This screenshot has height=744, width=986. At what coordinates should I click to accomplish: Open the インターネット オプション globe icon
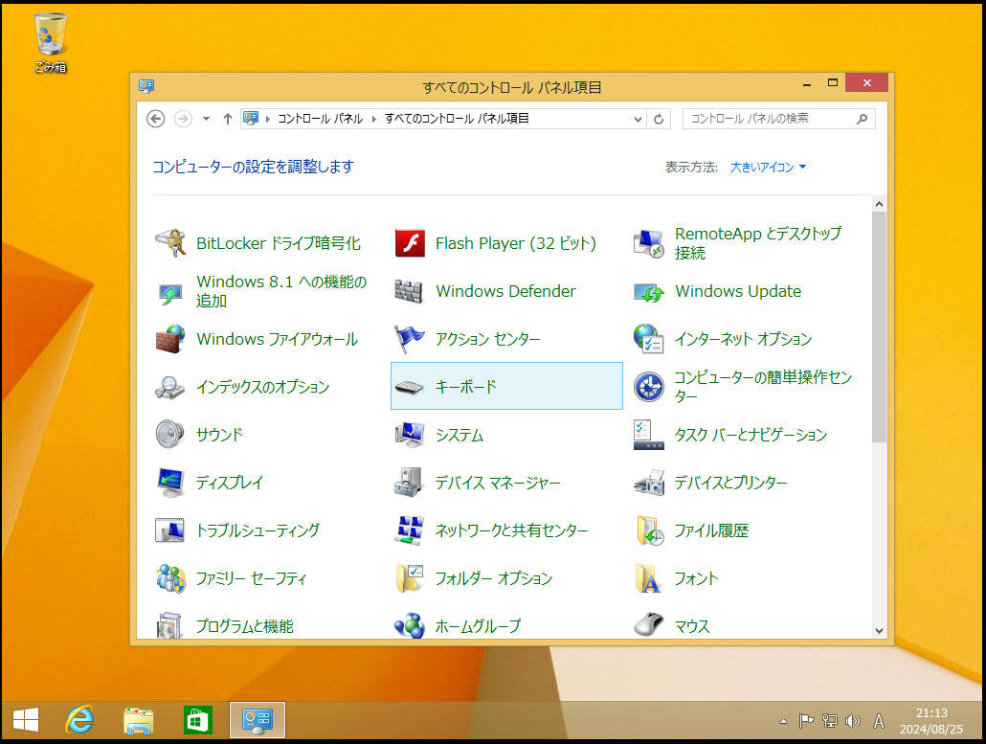pos(649,339)
